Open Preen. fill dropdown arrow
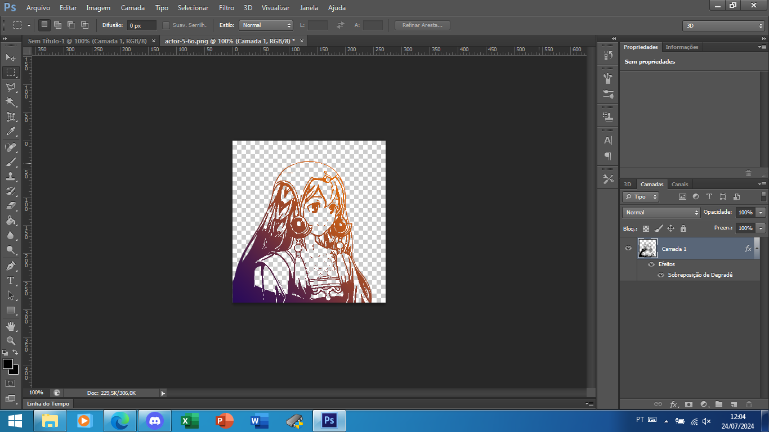769x432 pixels. tap(761, 228)
